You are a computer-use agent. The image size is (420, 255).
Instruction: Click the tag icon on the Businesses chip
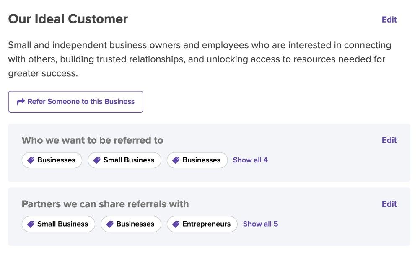pos(30,160)
